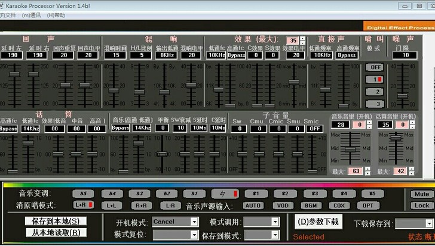Set music source input to VOD
Screen dimensions: 435x246
(283, 205)
